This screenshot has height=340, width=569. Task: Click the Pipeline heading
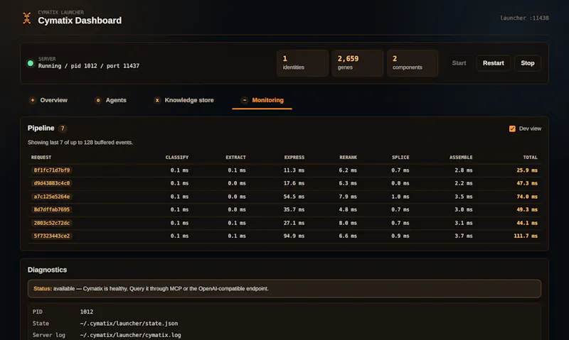tap(41, 128)
